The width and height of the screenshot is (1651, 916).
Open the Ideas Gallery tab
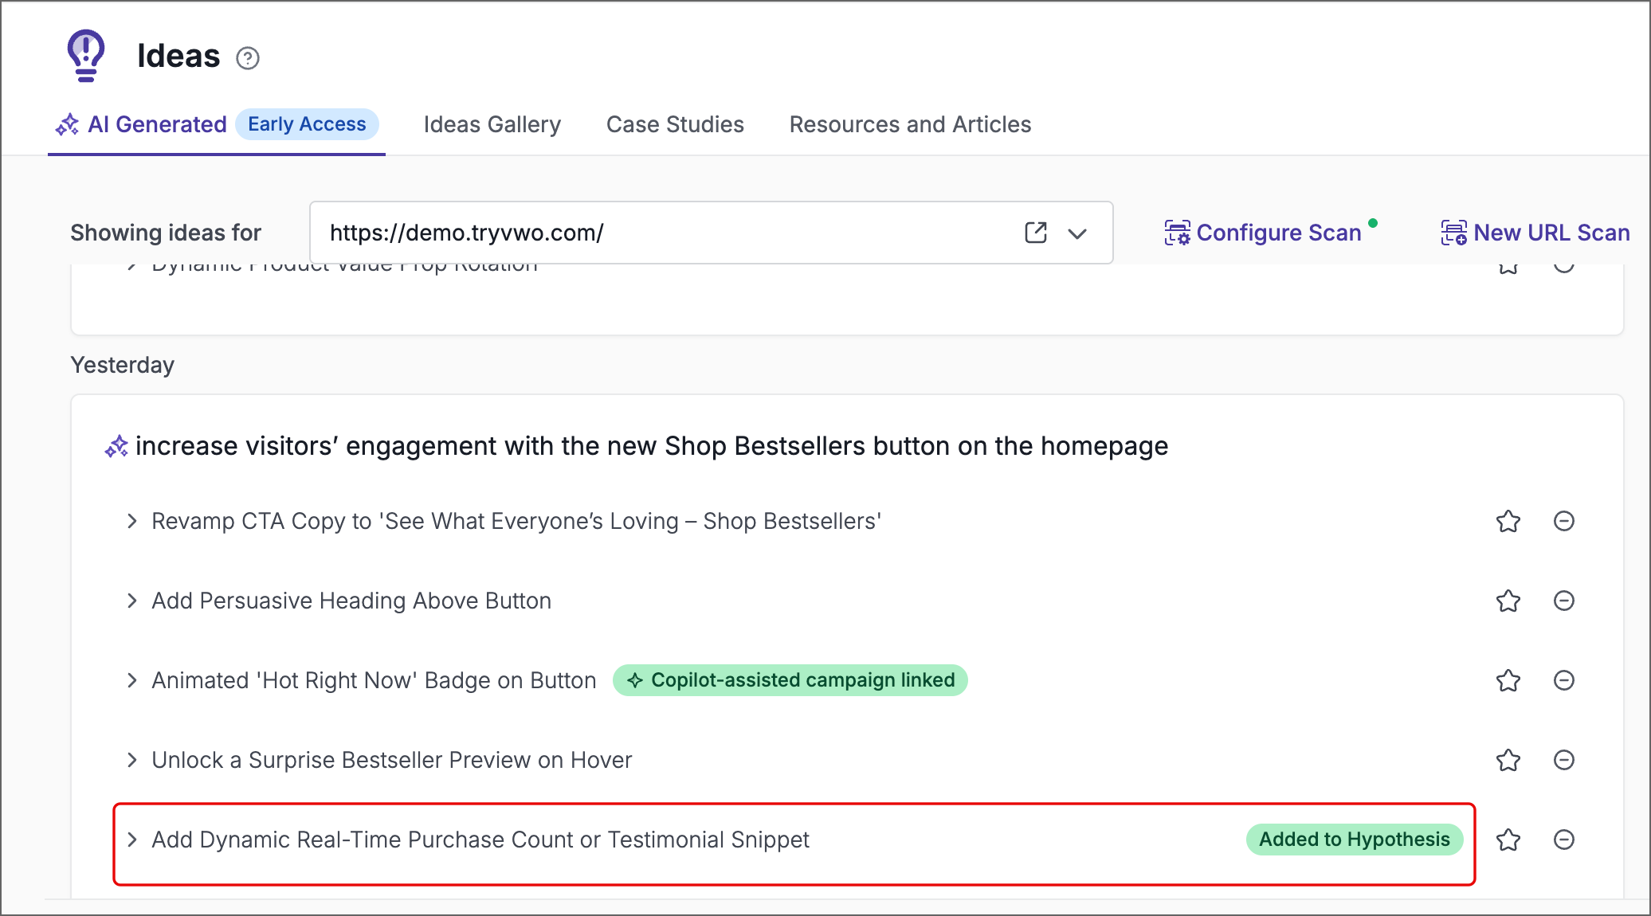(x=492, y=124)
